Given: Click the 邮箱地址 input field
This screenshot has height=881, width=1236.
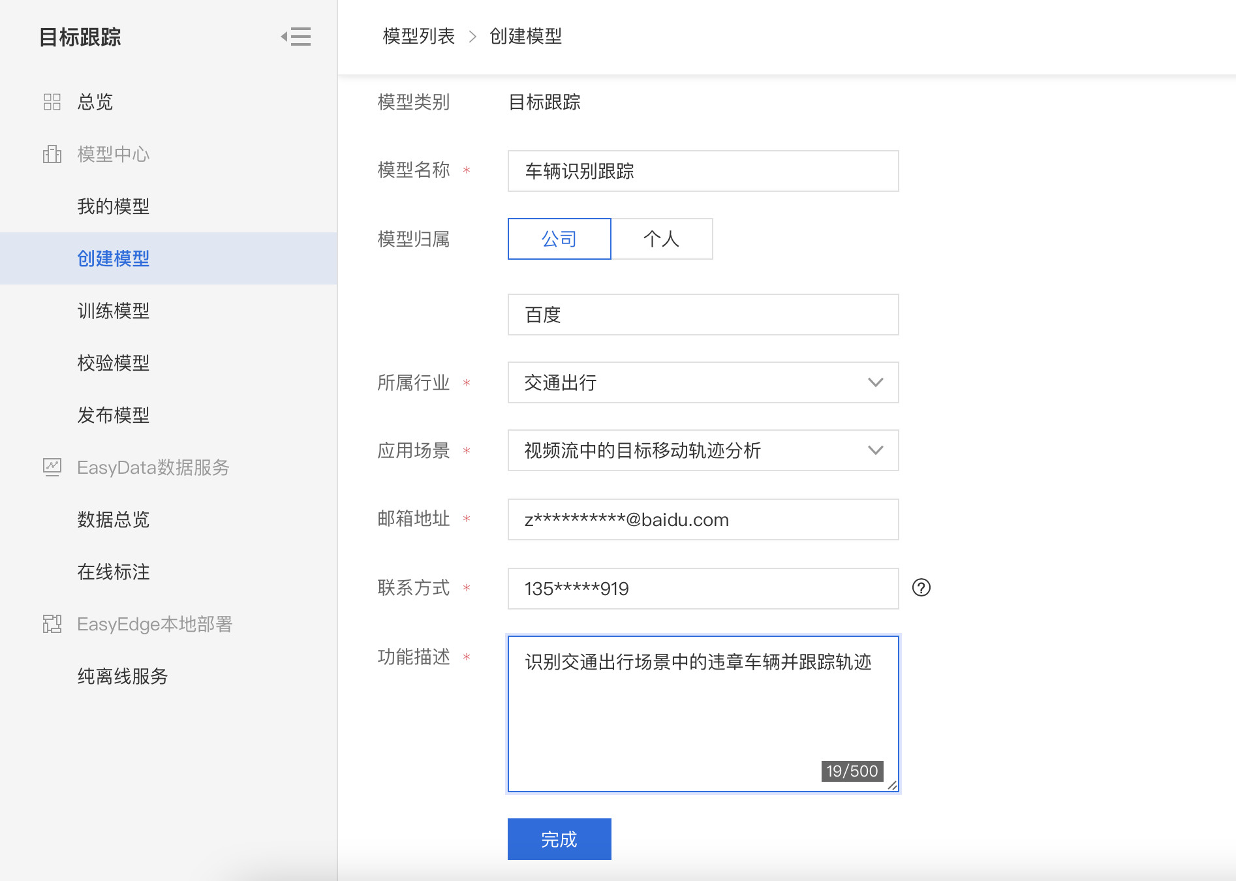Looking at the screenshot, I should 703,519.
